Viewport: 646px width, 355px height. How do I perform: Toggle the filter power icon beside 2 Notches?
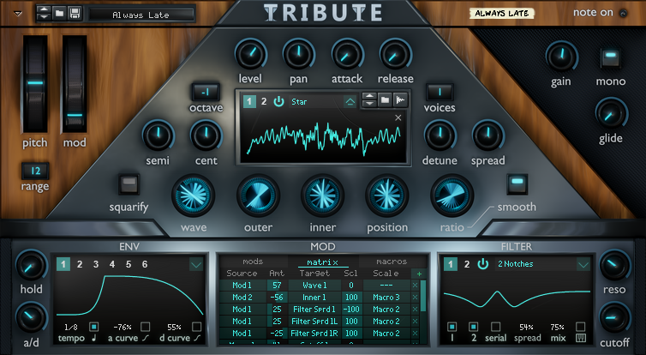(483, 264)
